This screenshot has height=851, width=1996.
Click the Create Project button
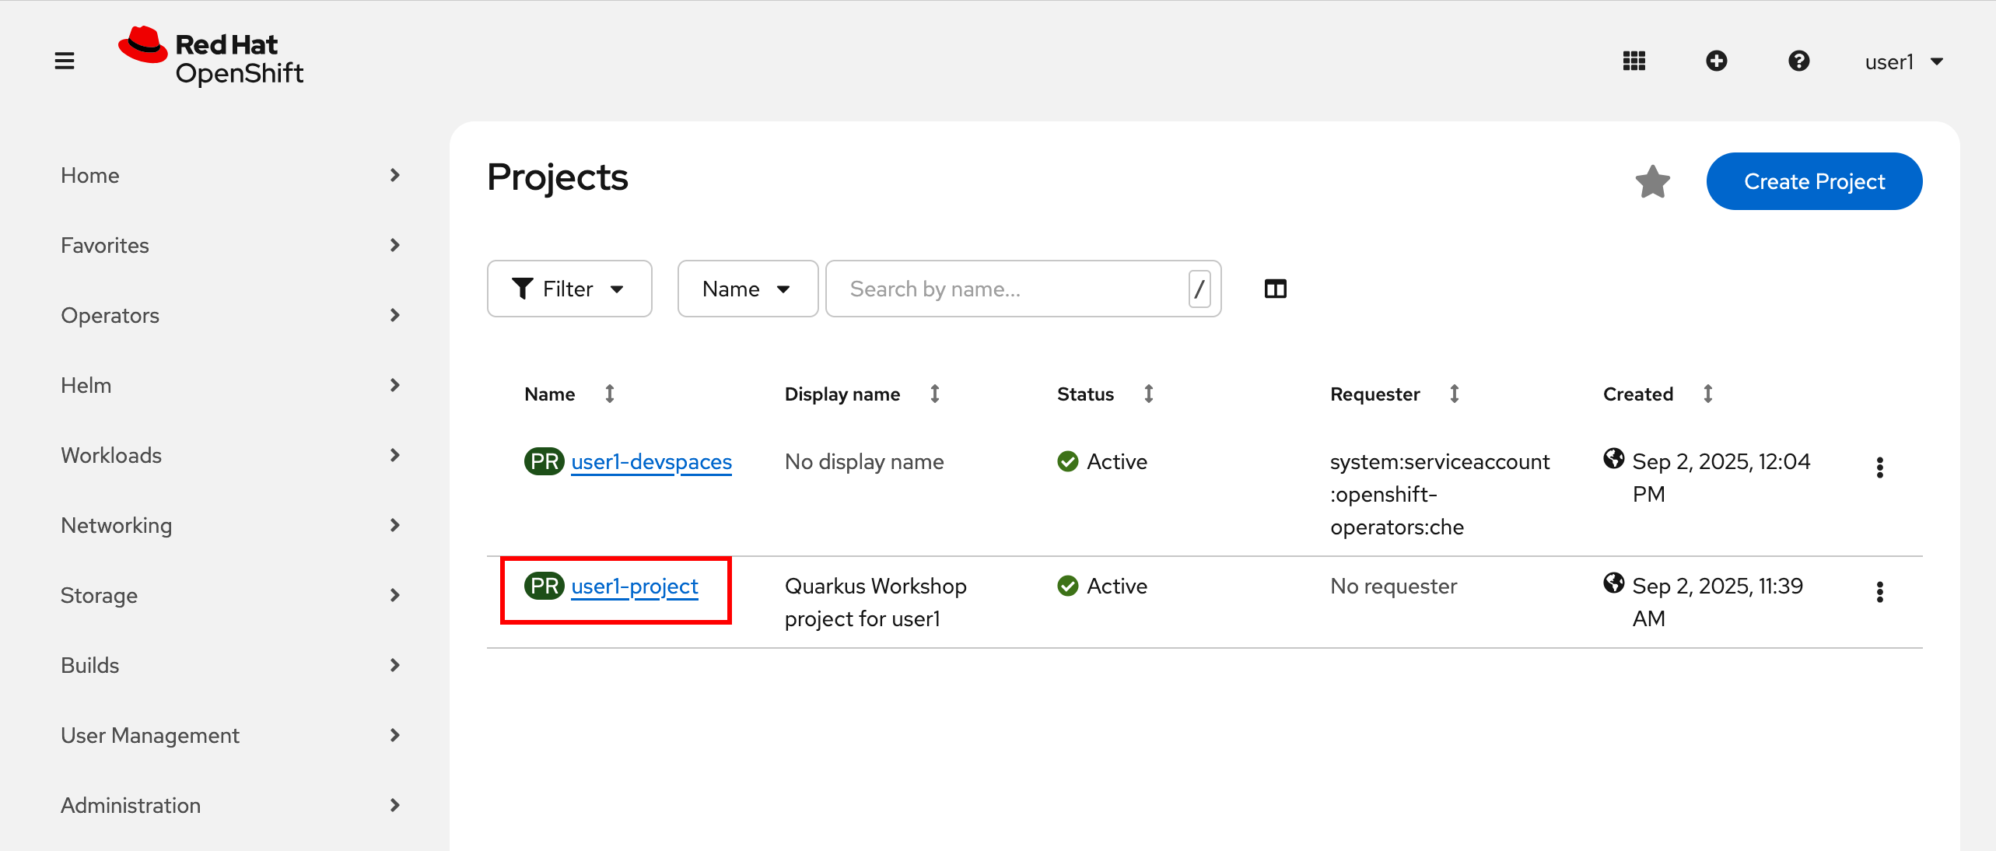(x=1813, y=182)
